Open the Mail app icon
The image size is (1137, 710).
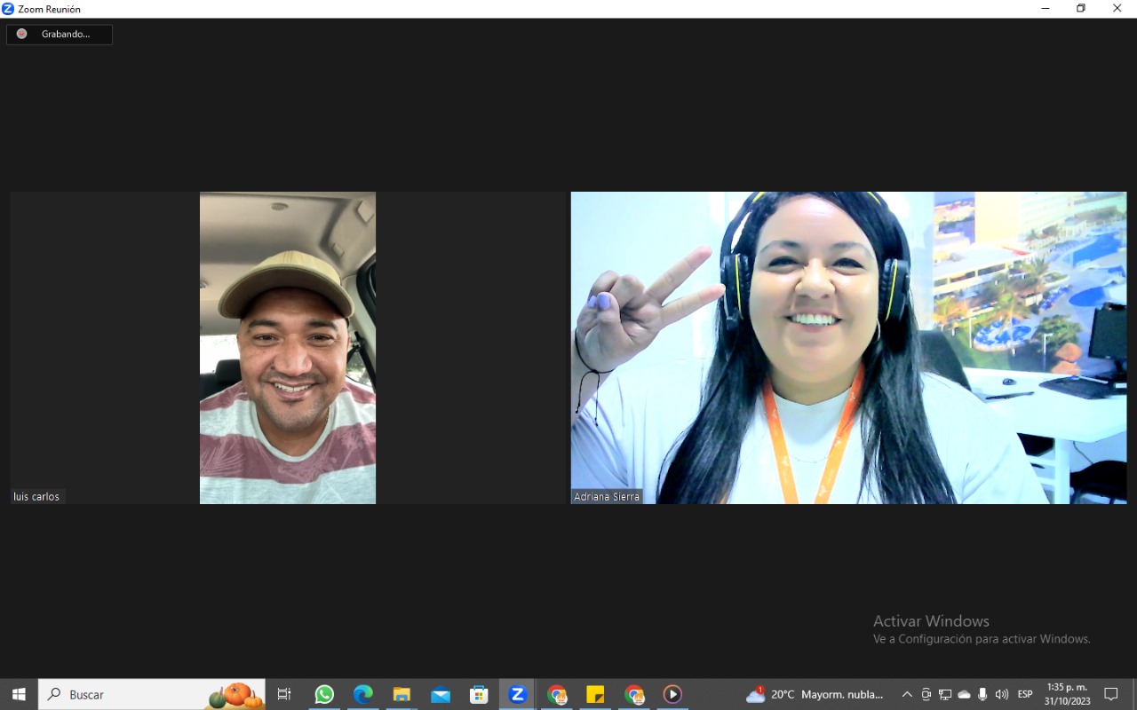pos(441,694)
